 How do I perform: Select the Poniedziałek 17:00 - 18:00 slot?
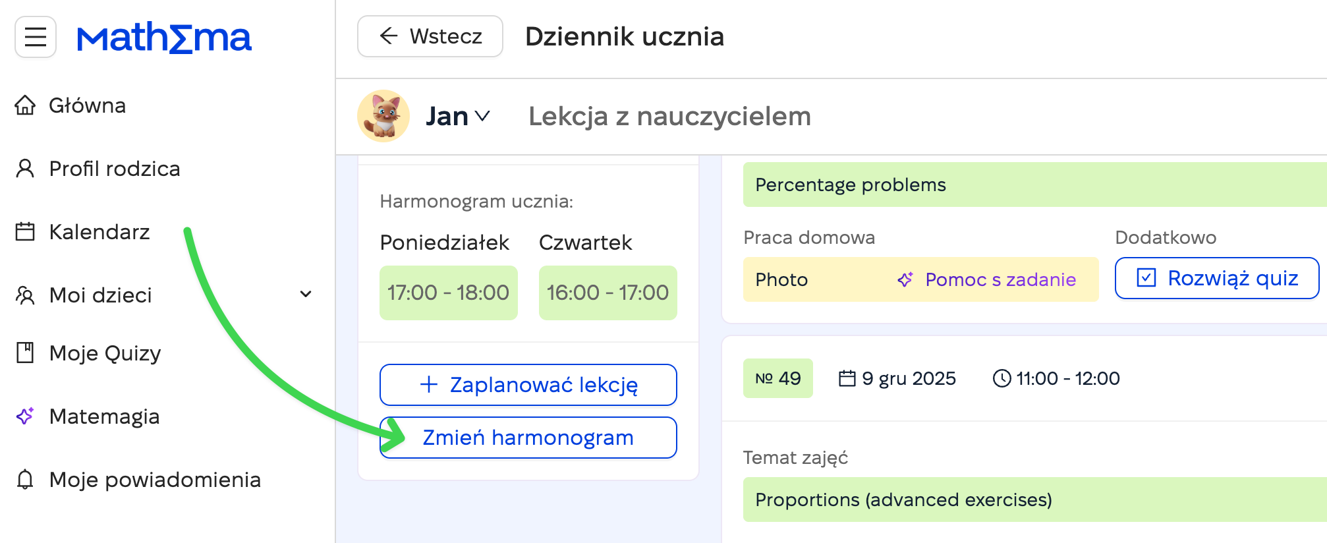coord(449,293)
